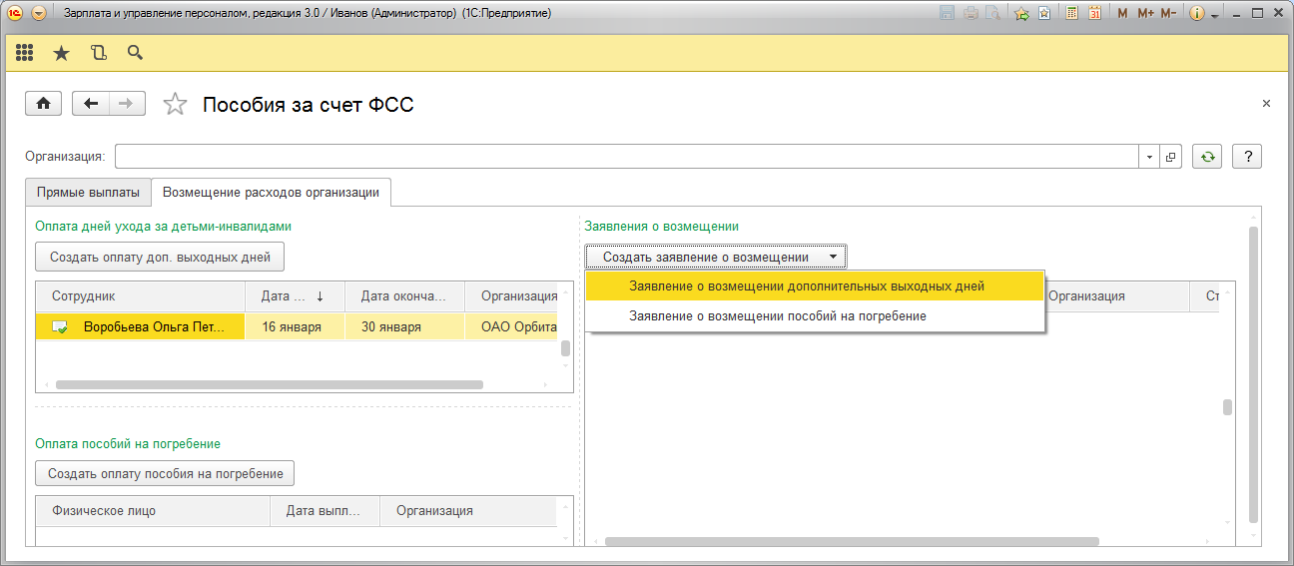Screen dimensions: 1294x566
Task: Refresh the list with the green arrows button
Action: [x=1208, y=157]
